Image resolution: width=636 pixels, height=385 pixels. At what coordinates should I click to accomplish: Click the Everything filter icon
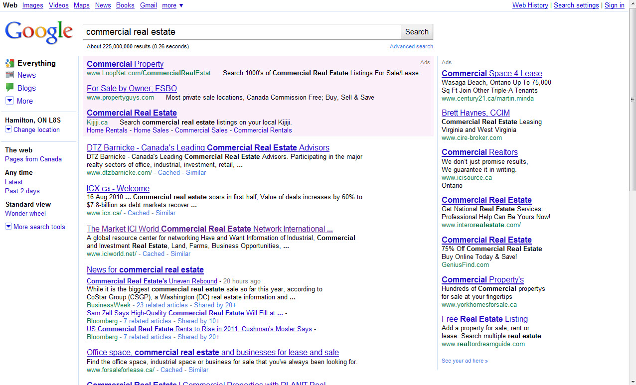point(9,63)
